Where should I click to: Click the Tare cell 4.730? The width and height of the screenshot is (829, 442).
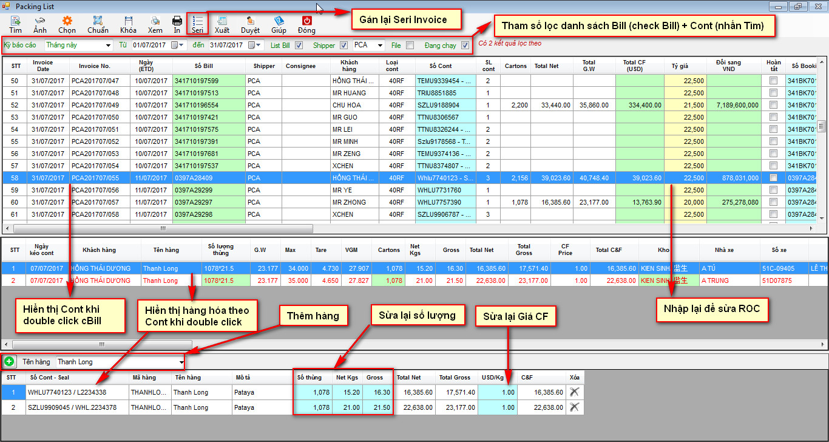click(x=327, y=268)
